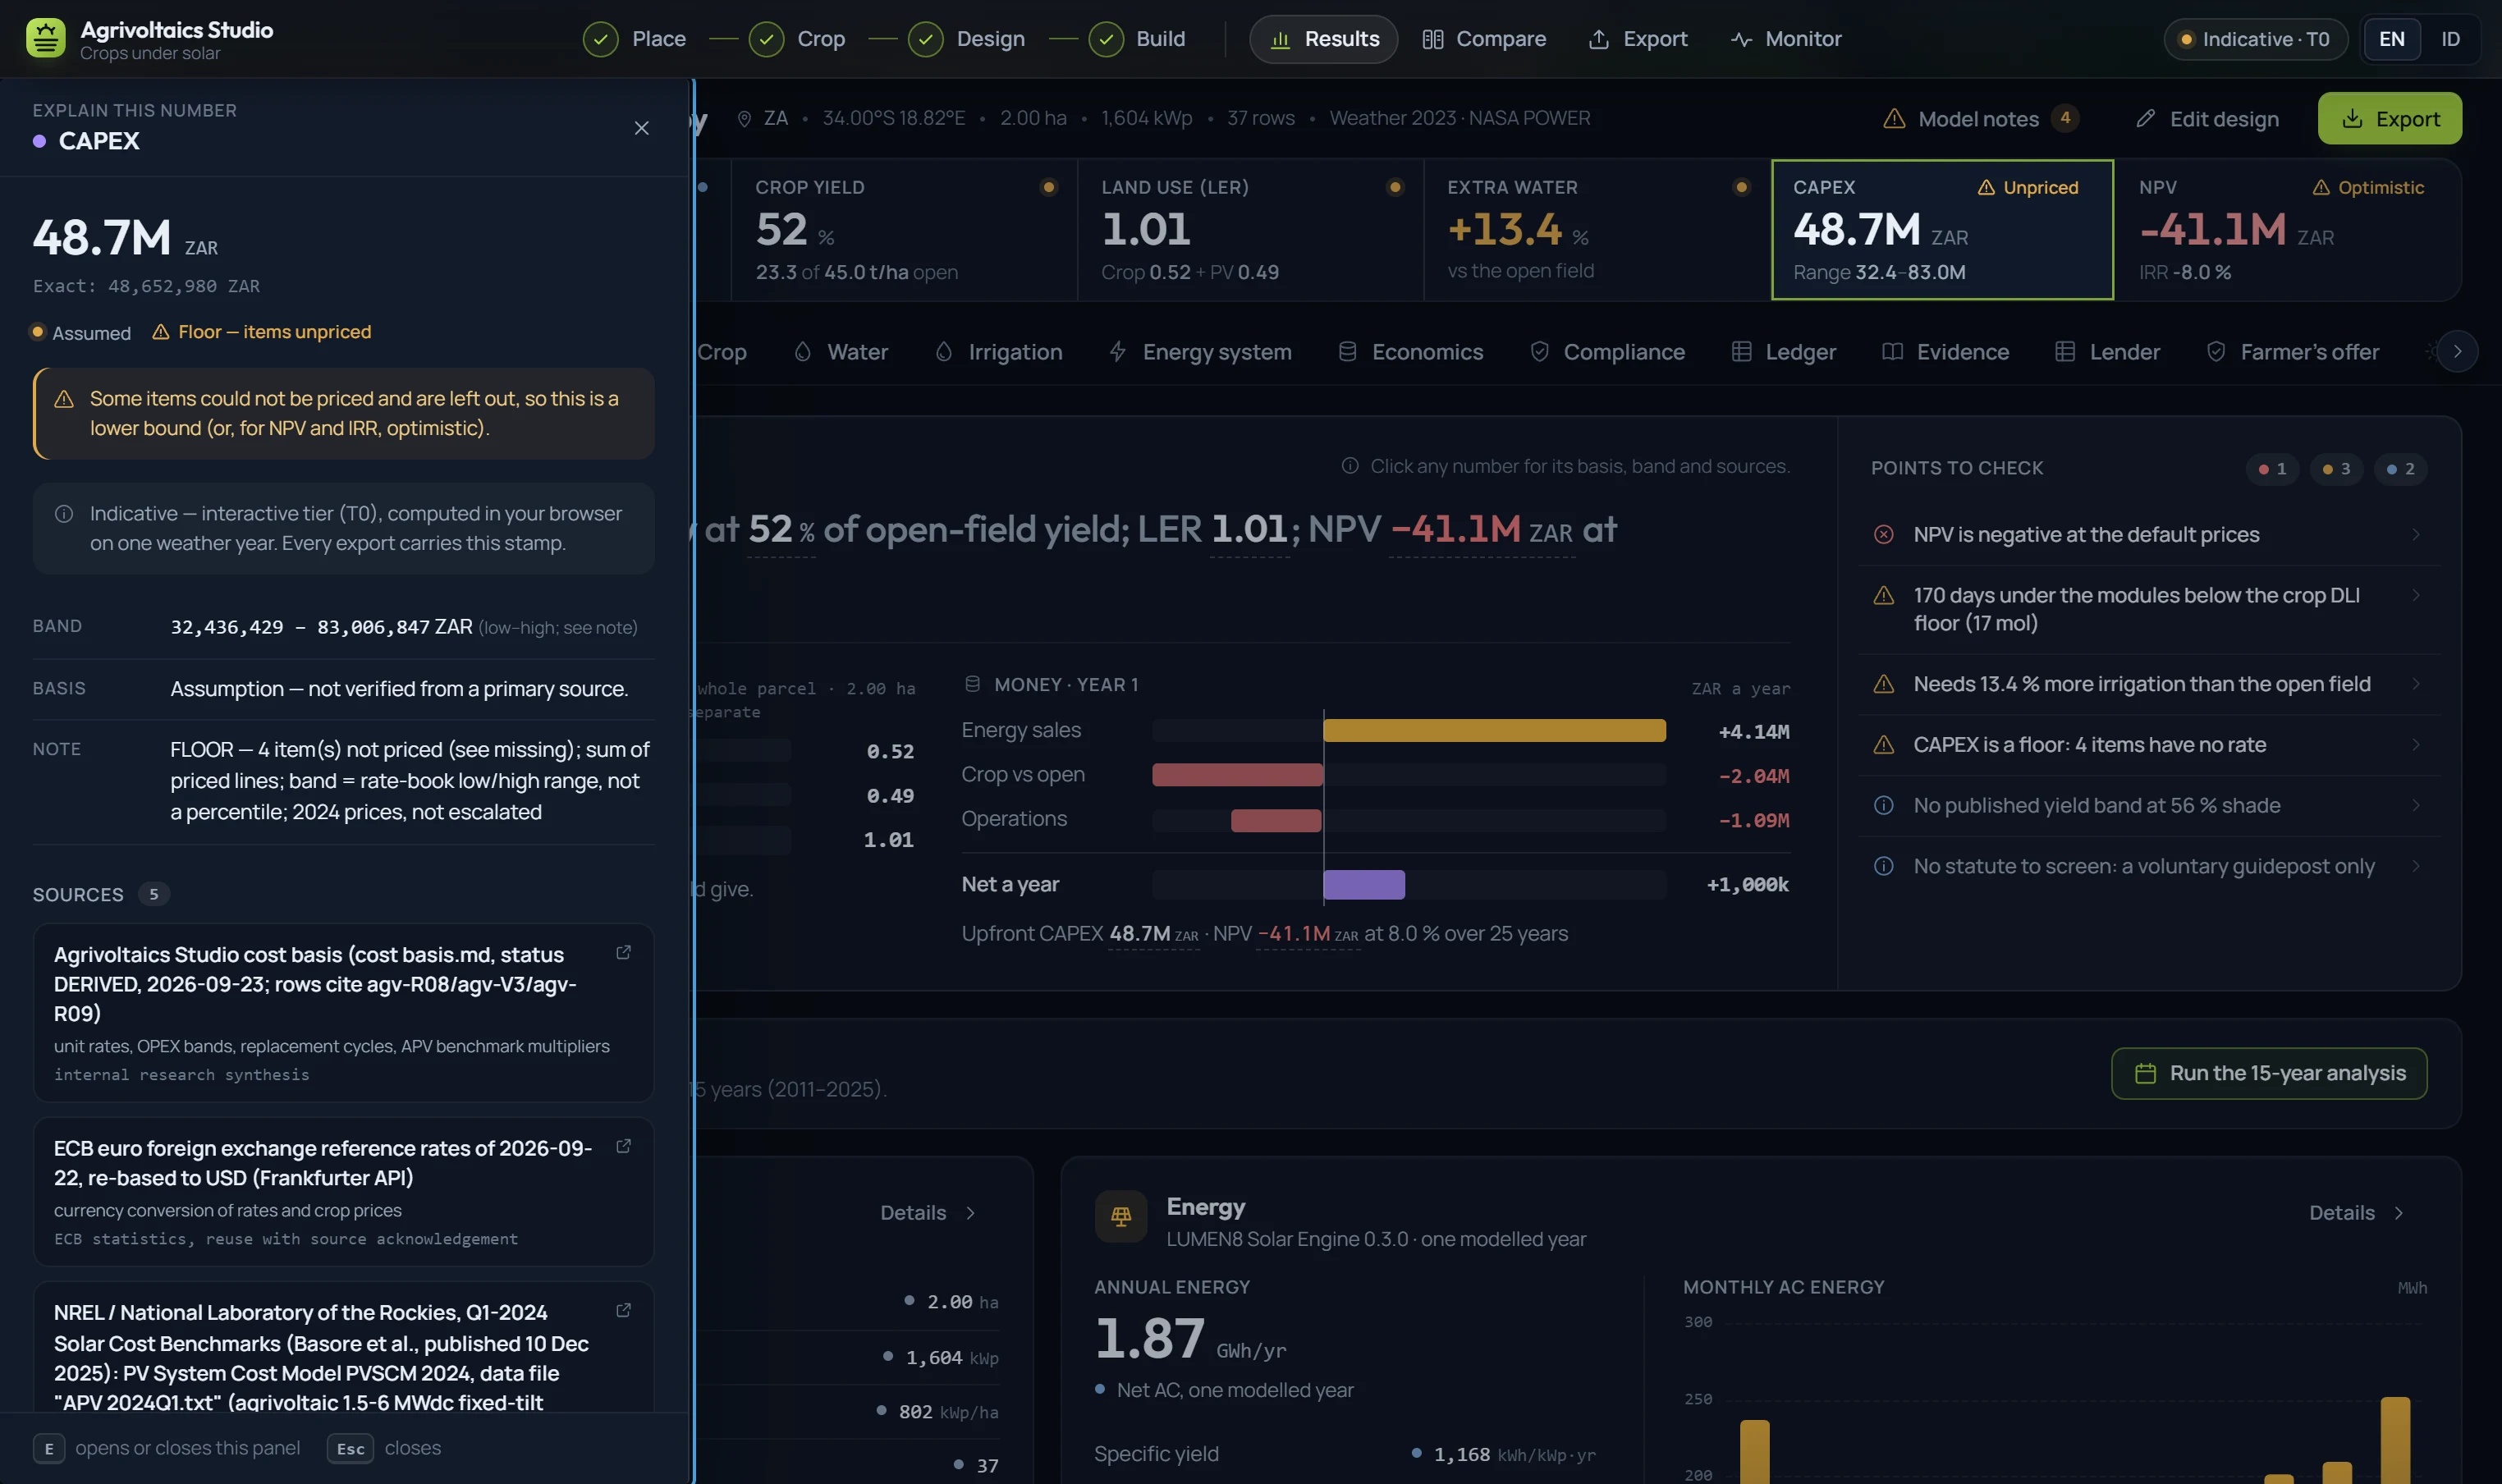Close the Explain This Number panel

coord(641,128)
